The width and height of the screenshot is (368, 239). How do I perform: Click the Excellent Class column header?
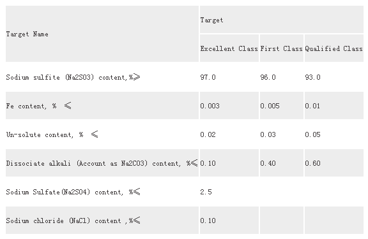click(x=229, y=48)
